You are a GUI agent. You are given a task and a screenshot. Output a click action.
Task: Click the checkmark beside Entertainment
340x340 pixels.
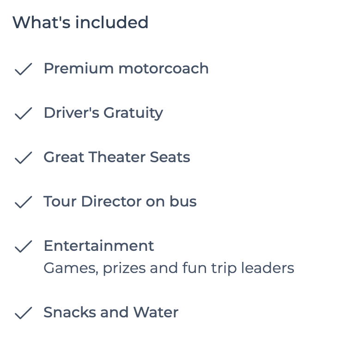click(24, 246)
